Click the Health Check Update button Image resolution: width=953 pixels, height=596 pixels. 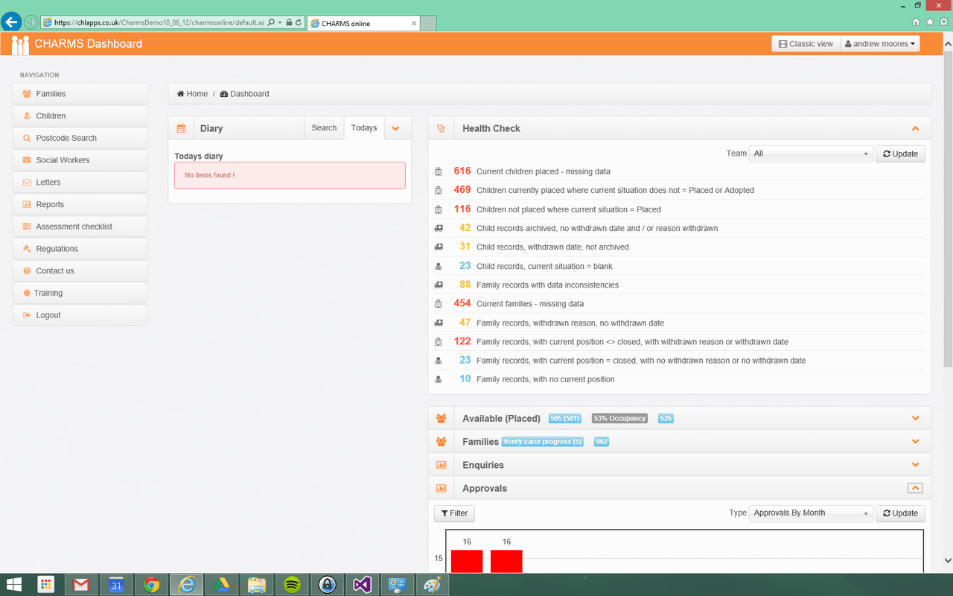pyautogui.click(x=900, y=153)
